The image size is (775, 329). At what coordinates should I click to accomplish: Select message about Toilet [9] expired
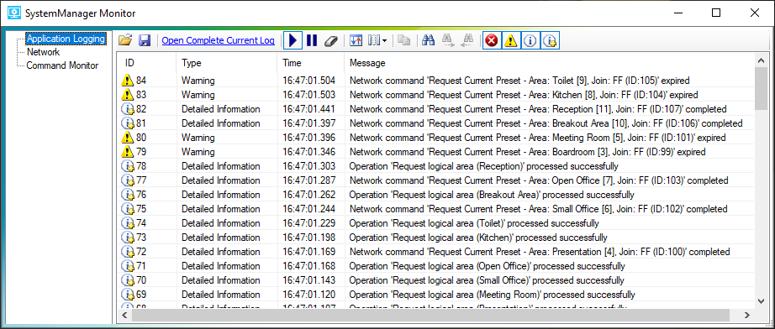tap(519, 80)
